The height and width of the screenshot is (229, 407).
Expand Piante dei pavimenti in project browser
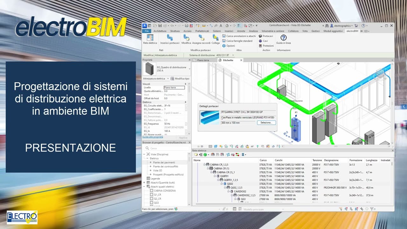(150, 163)
